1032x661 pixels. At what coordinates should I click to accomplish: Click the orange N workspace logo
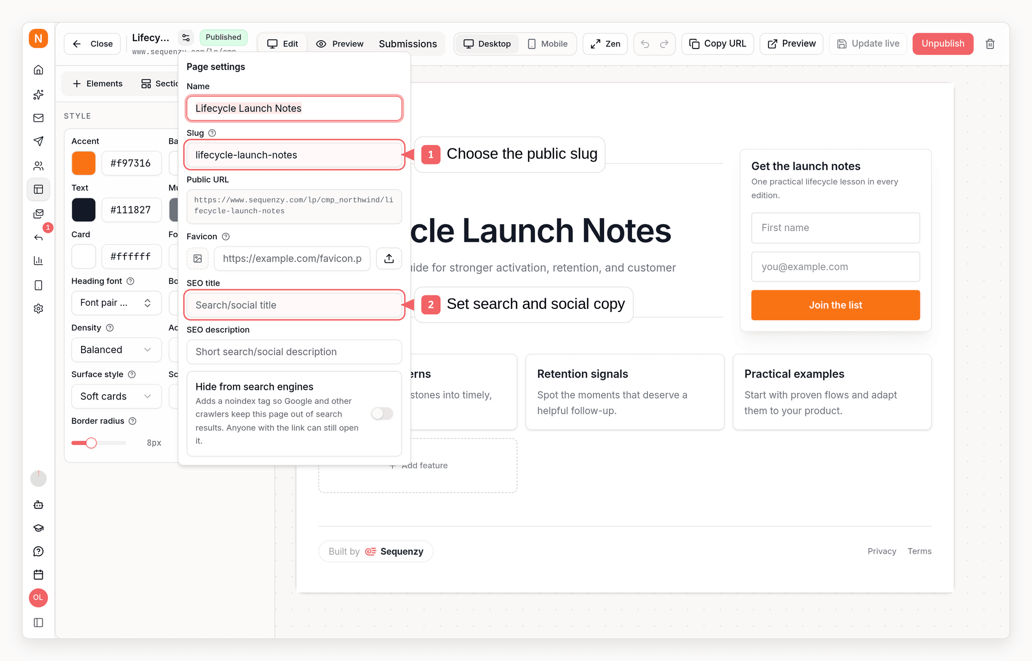[38, 39]
